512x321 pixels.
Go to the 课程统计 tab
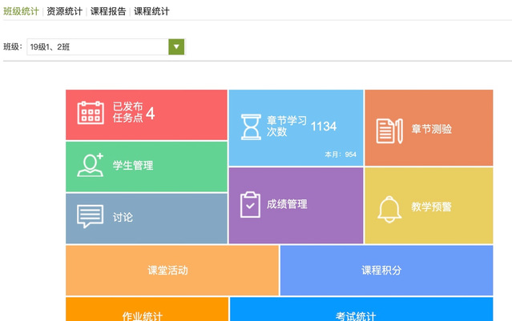(151, 12)
